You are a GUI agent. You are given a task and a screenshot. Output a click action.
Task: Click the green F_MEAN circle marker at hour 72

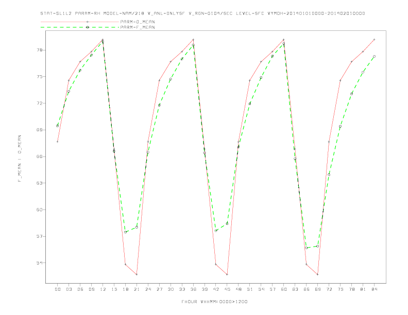pos(329,174)
